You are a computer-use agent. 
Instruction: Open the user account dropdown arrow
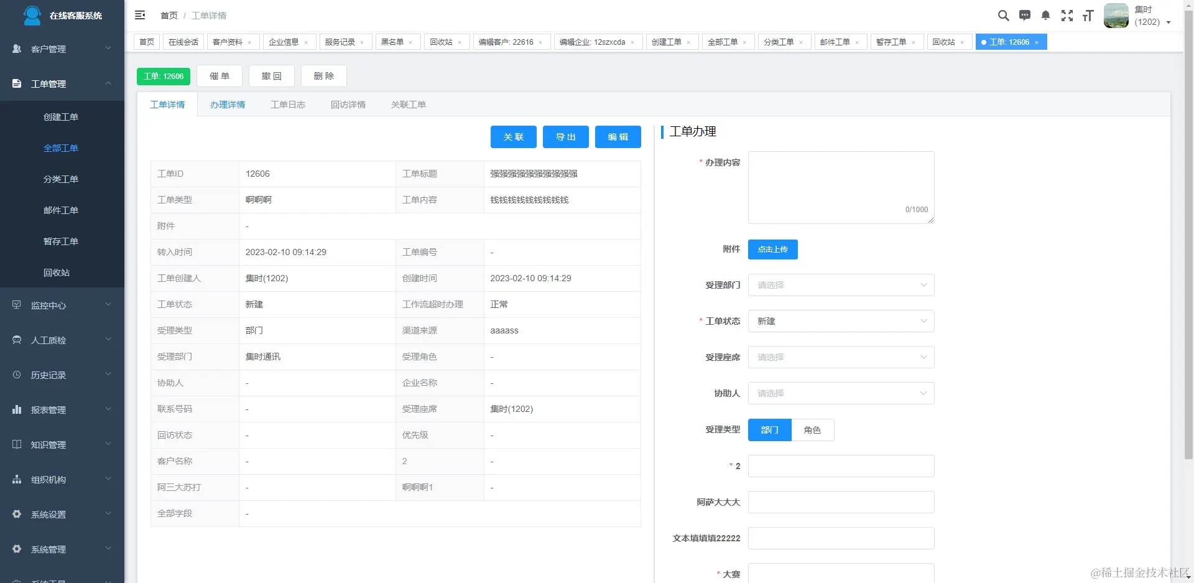tap(1169, 22)
